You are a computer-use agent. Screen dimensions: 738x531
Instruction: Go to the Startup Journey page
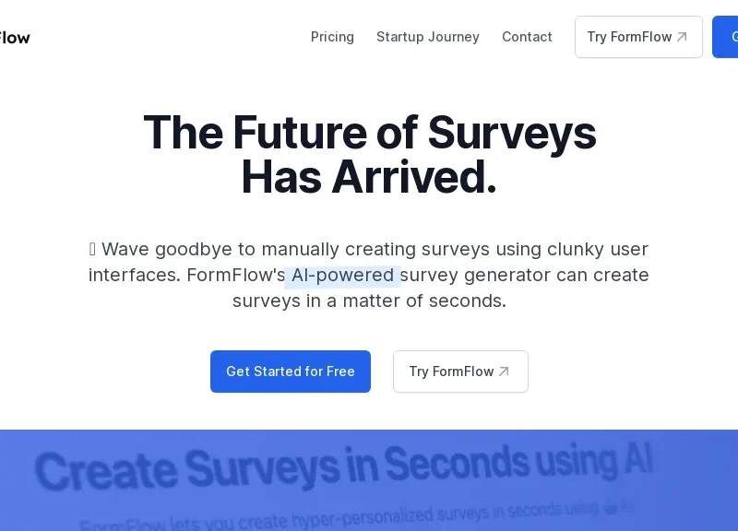click(x=428, y=37)
